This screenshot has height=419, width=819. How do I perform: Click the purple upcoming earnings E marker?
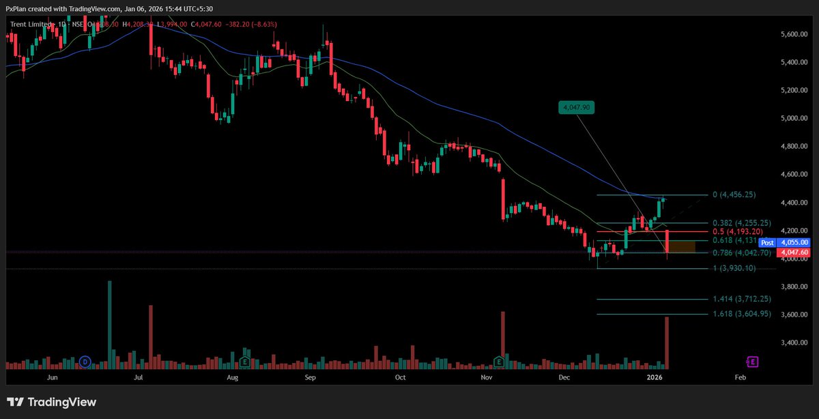pos(753,361)
